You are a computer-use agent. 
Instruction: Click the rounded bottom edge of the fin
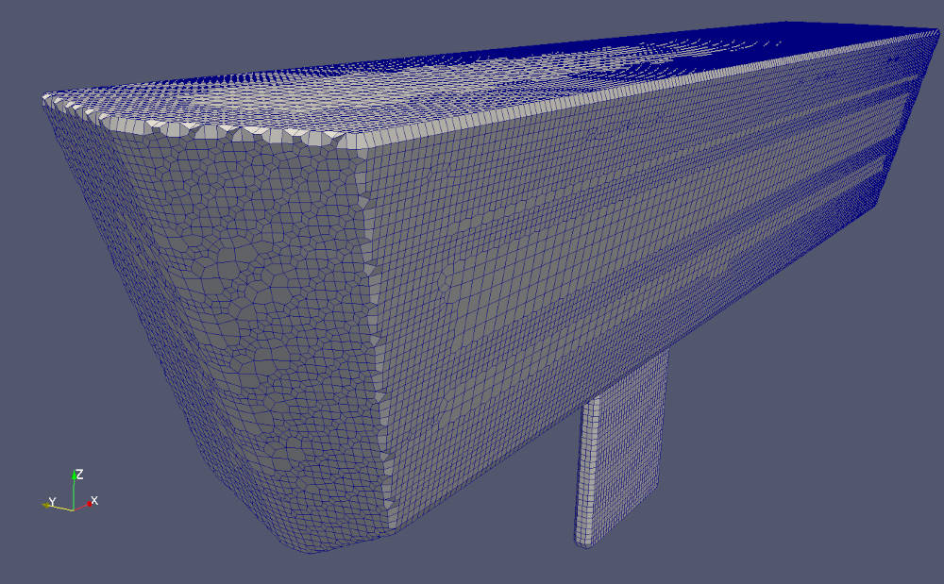point(590,542)
